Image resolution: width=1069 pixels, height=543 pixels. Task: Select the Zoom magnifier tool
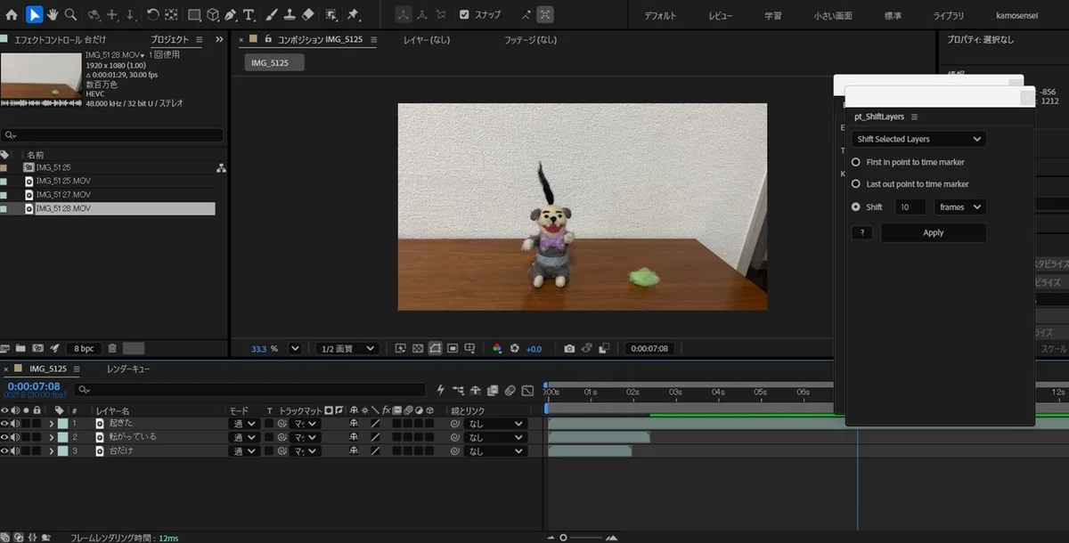(x=70, y=14)
